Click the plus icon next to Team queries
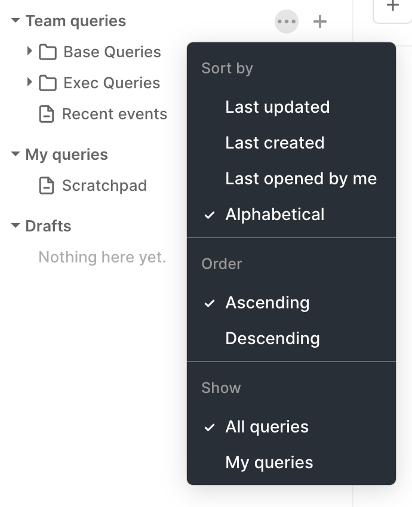Image resolution: width=412 pixels, height=507 pixels. 320,21
